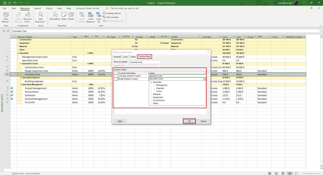Click the Tm Smith resource name

coord(30,102)
